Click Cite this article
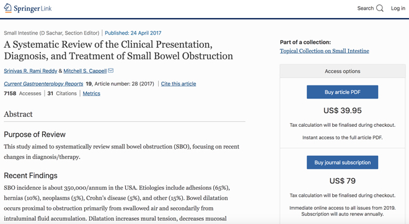 (178, 84)
